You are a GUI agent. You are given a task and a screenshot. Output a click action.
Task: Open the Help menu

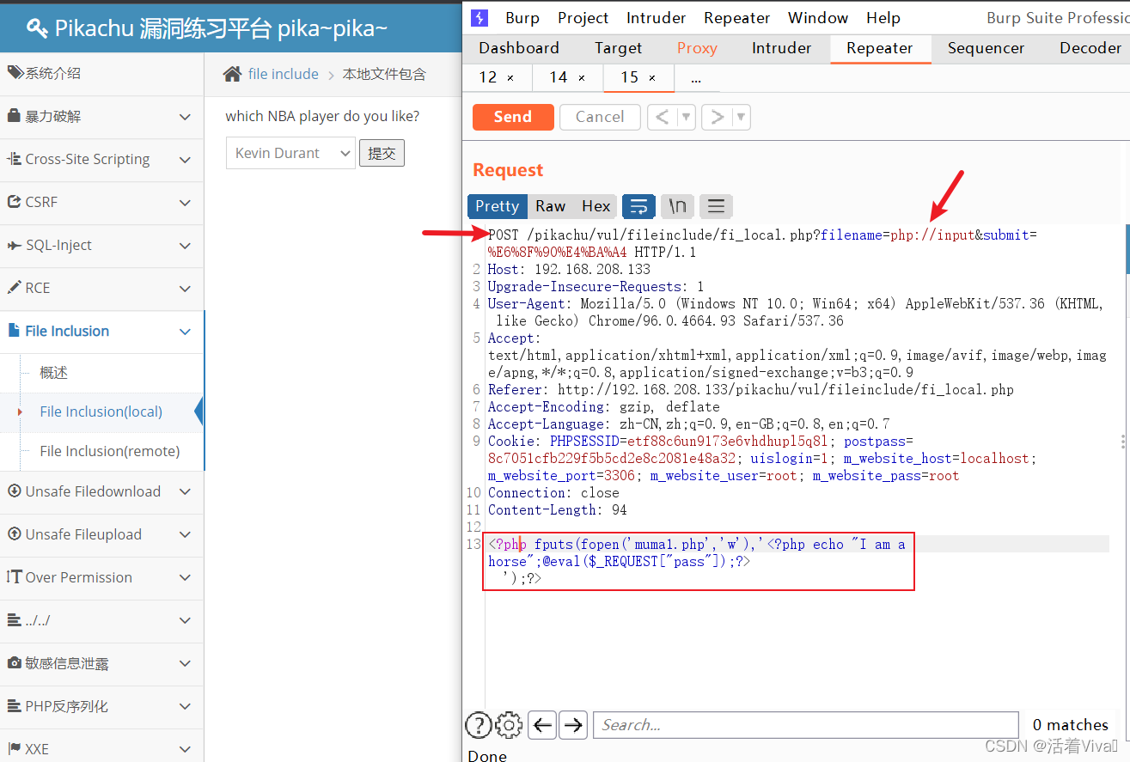coord(883,18)
